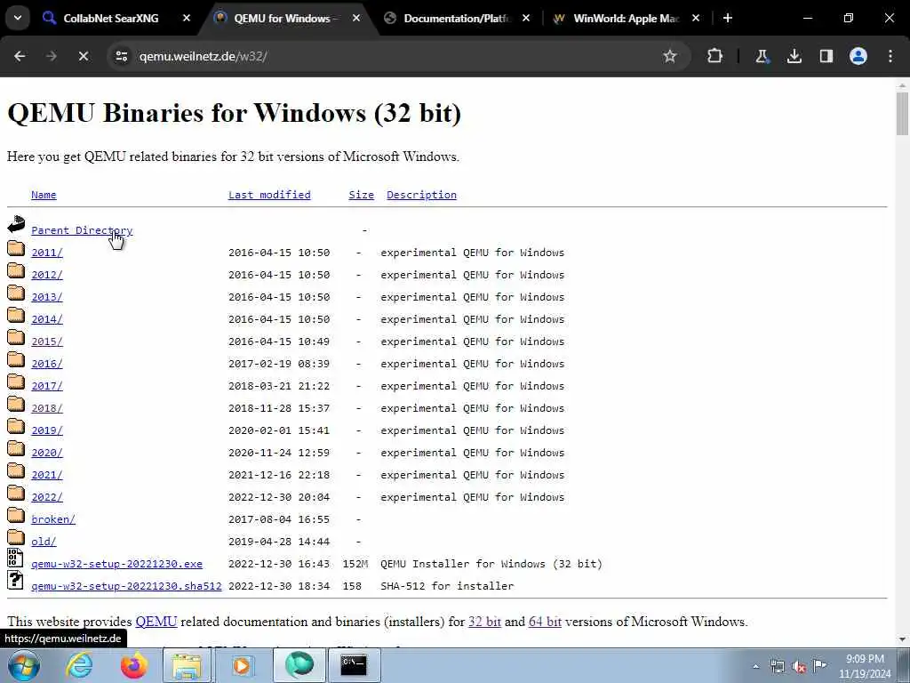Launch Firefox from the taskbar

(133, 665)
